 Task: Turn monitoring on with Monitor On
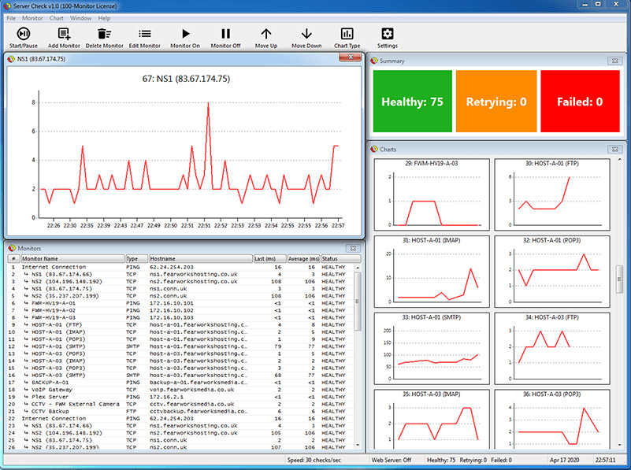pos(186,34)
